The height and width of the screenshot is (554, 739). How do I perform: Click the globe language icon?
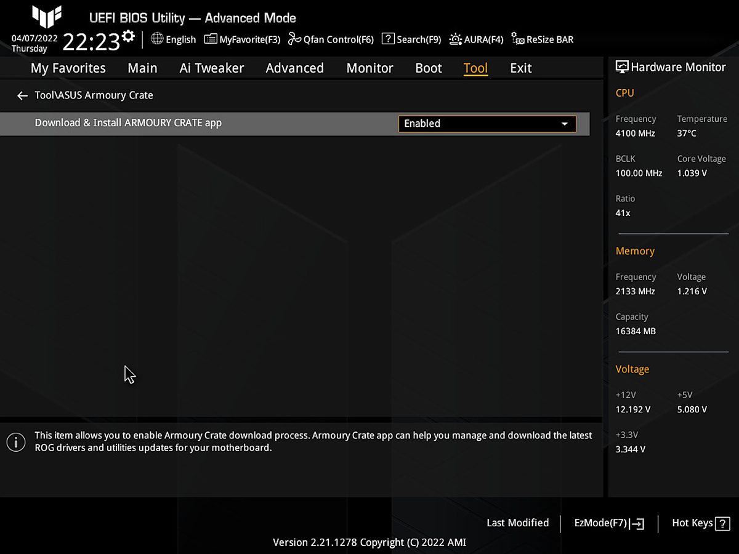point(157,39)
